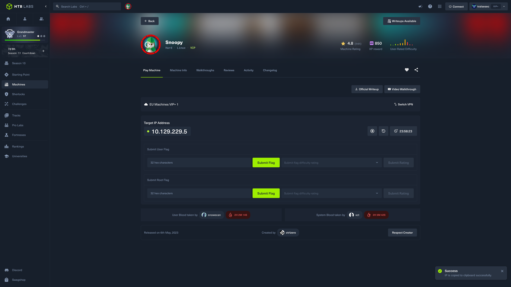Screen dimensions: 511x287
Task: Close the Success notification
Action: [502, 271]
